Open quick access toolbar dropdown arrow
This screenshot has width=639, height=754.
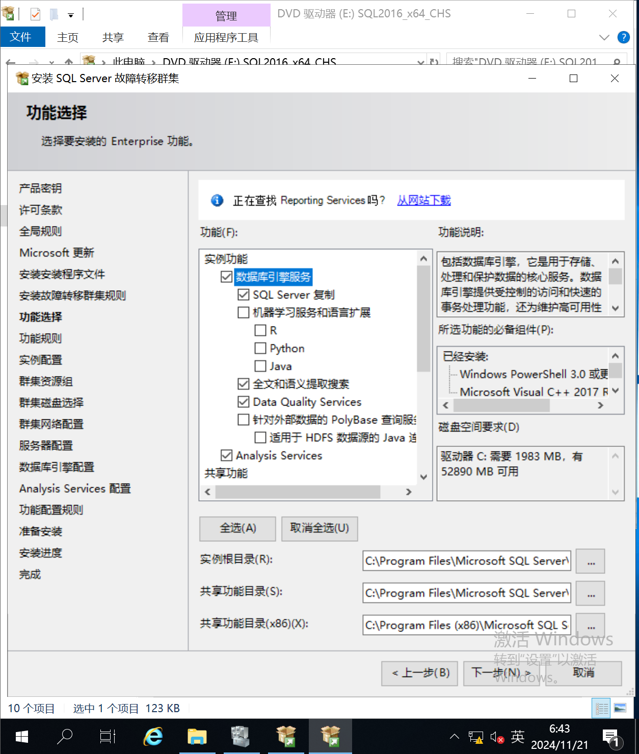(71, 15)
